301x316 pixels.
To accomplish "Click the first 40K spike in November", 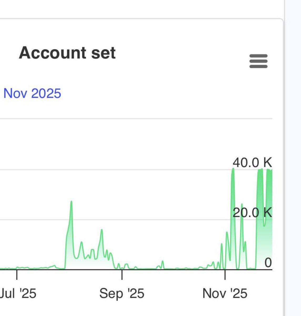I will click(233, 169).
